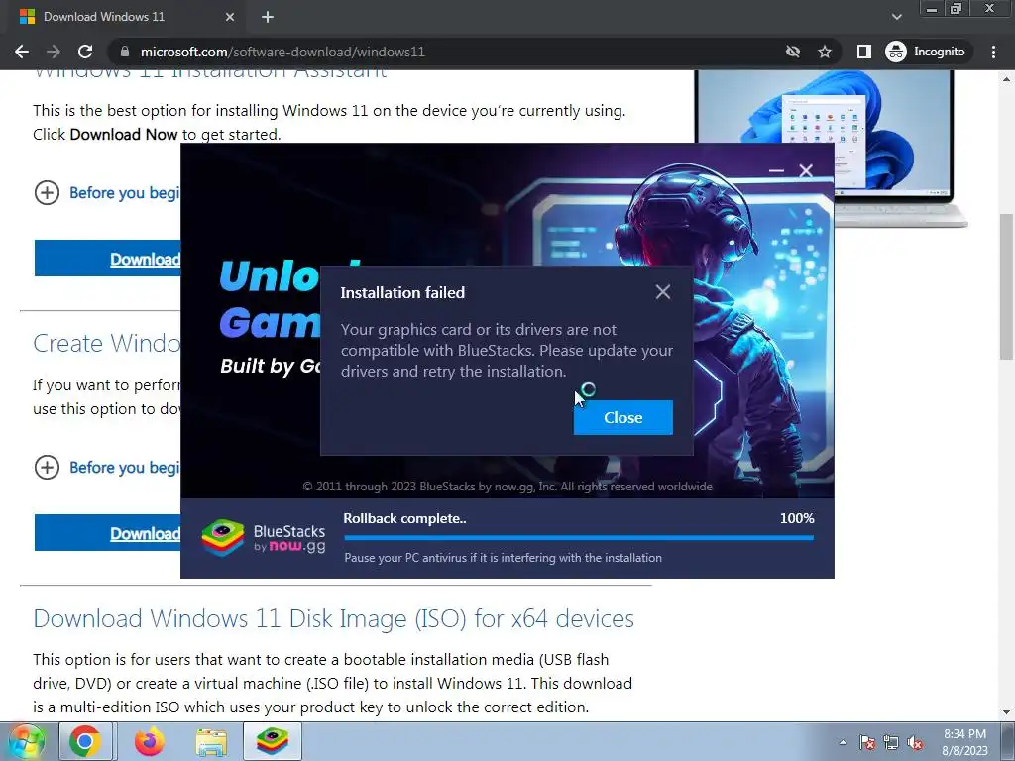Open a new Chrome tab
The width and height of the screenshot is (1015, 761).
pyautogui.click(x=268, y=17)
